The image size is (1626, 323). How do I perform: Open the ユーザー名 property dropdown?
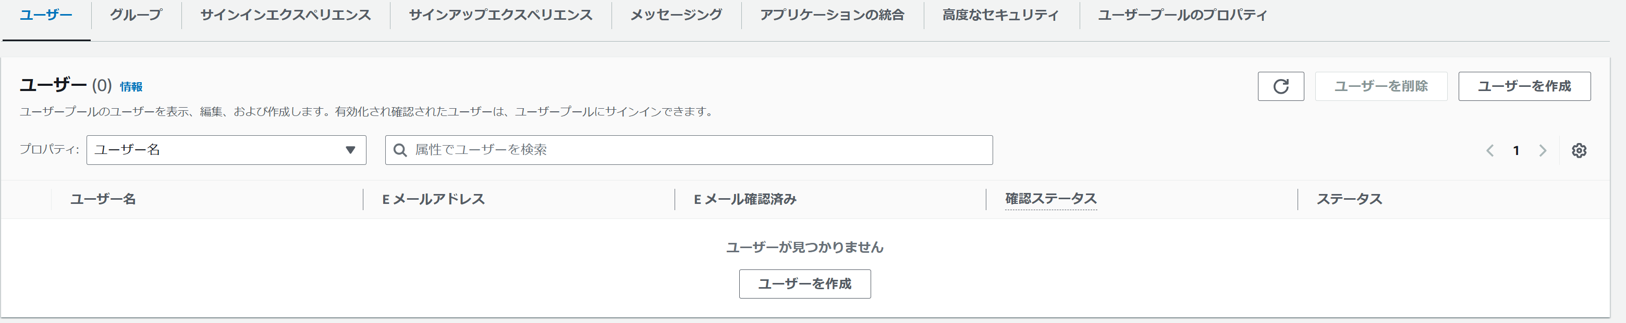click(x=225, y=150)
